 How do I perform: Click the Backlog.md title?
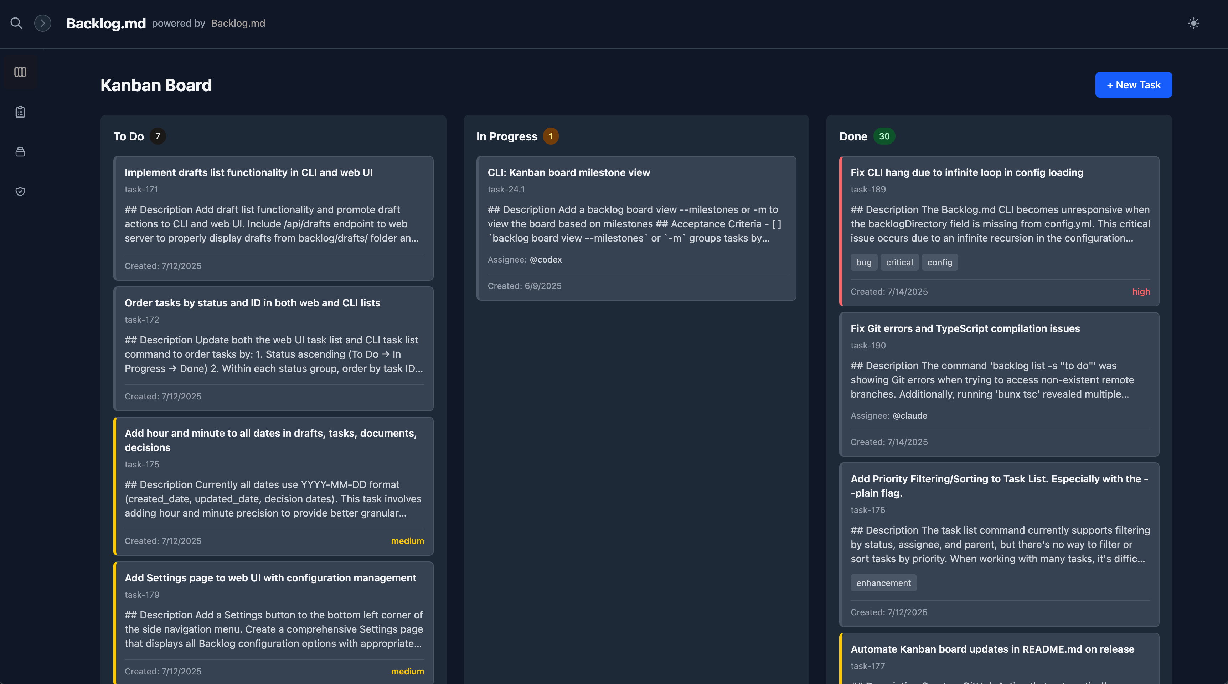106,24
